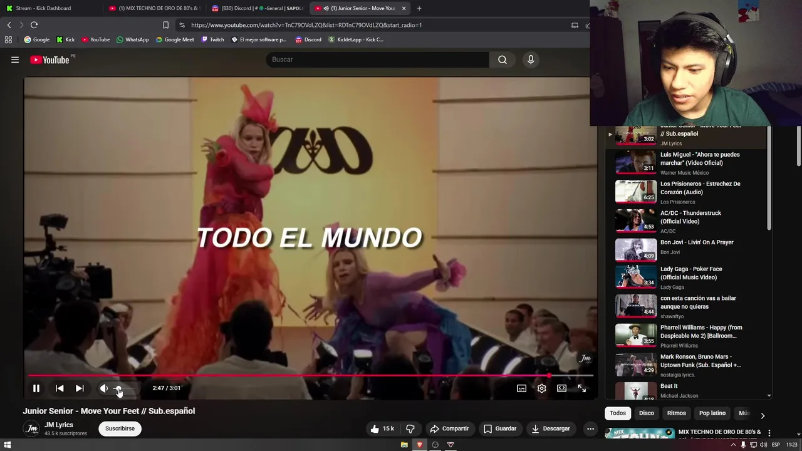
Task: Select 'con esta canción vas a bailar' entry
Action: click(x=686, y=306)
